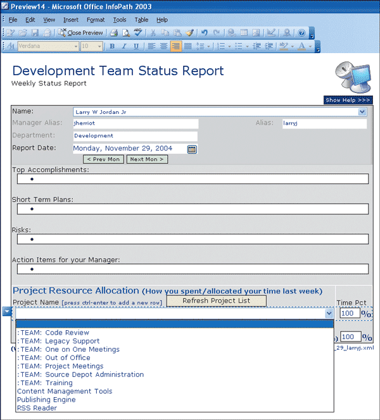
Task: Toggle Bold formatting
Action: 112,46
